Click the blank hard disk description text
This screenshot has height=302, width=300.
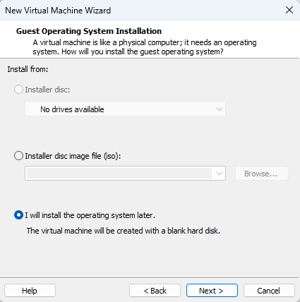pyautogui.click(x=124, y=231)
